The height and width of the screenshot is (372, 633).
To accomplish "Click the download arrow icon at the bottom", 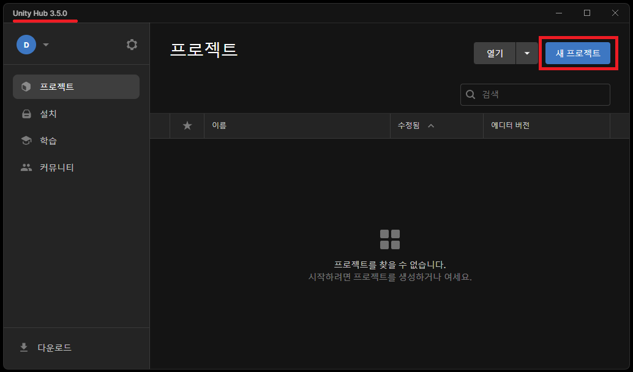I will (x=24, y=348).
